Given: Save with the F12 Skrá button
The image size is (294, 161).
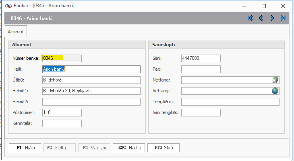Looking at the screenshot, I should point(164,148).
